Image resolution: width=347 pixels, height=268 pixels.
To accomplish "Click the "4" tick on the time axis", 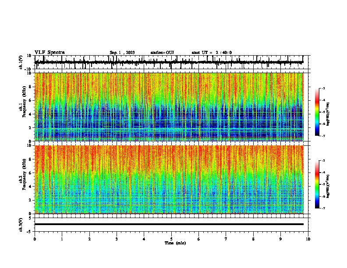I will pos(144,239).
